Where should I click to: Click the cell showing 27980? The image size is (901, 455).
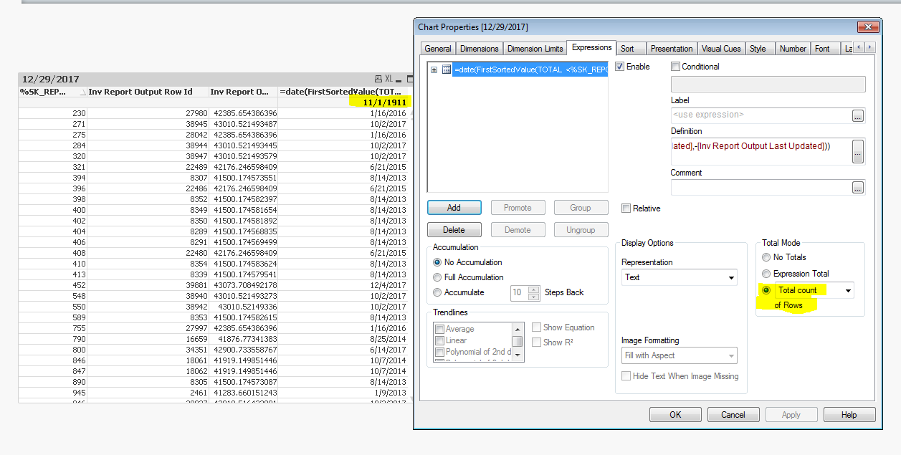coord(148,113)
